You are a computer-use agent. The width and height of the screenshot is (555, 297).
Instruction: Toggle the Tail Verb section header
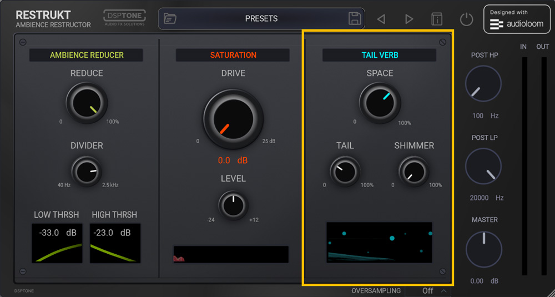point(379,55)
